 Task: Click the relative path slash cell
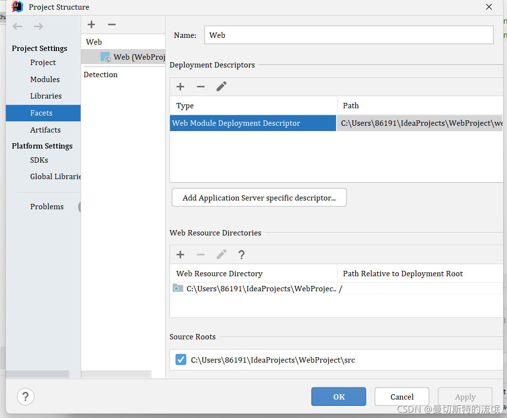tap(340, 289)
